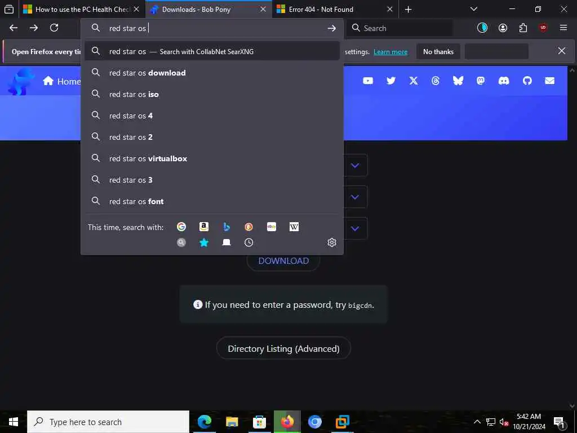Open Firefox View from tab strip
The image size is (577, 433).
pyautogui.click(x=9, y=9)
